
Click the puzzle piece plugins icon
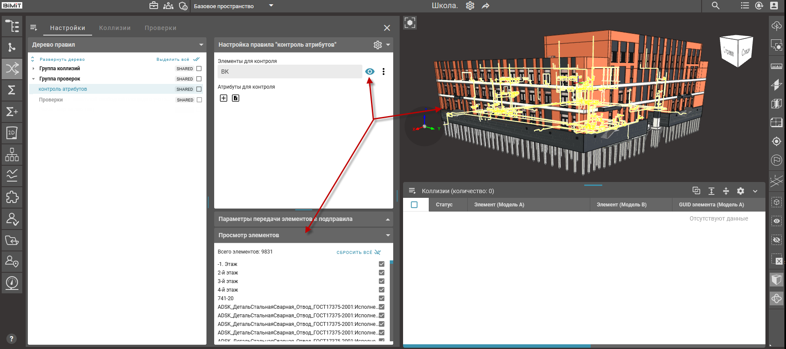12,197
